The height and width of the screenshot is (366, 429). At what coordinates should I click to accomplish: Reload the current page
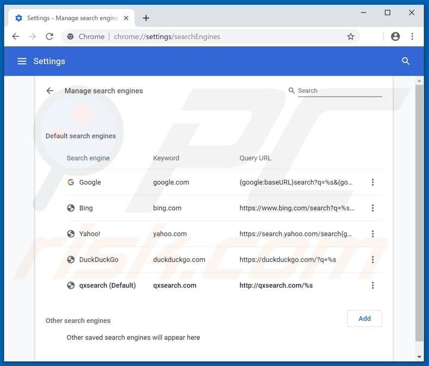point(49,36)
